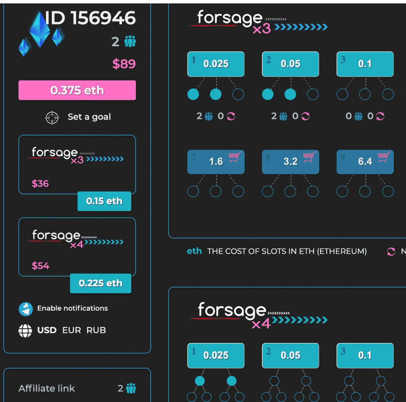Click the 0.15 eth badge
The image size is (406, 402).
[104, 201]
